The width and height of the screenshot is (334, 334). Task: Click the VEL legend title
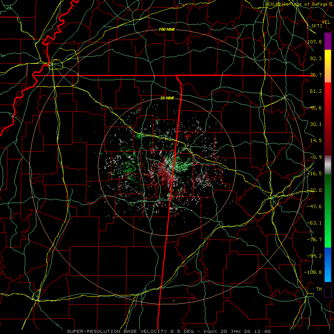pyautogui.click(x=326, y=22)
